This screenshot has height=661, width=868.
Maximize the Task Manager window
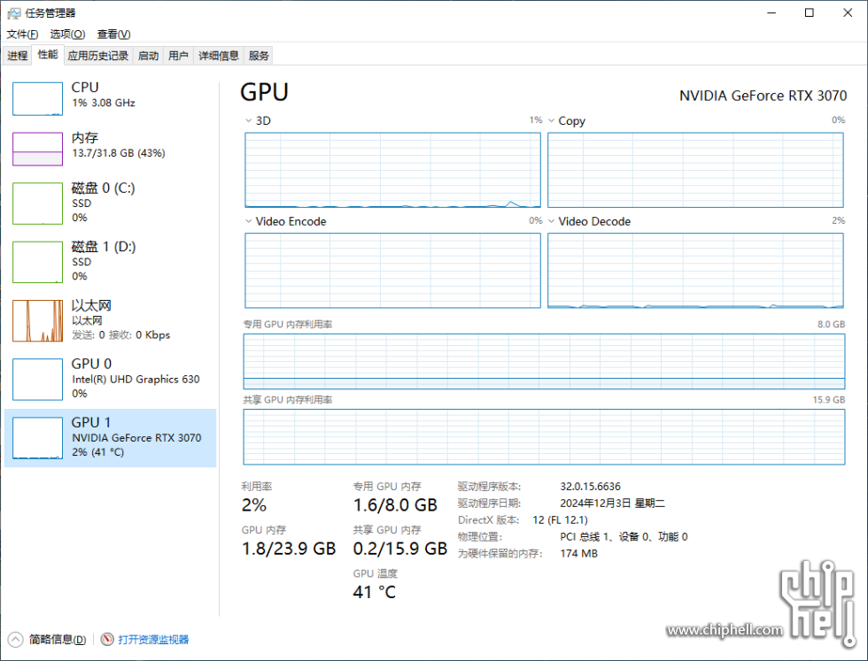[810, 12]
